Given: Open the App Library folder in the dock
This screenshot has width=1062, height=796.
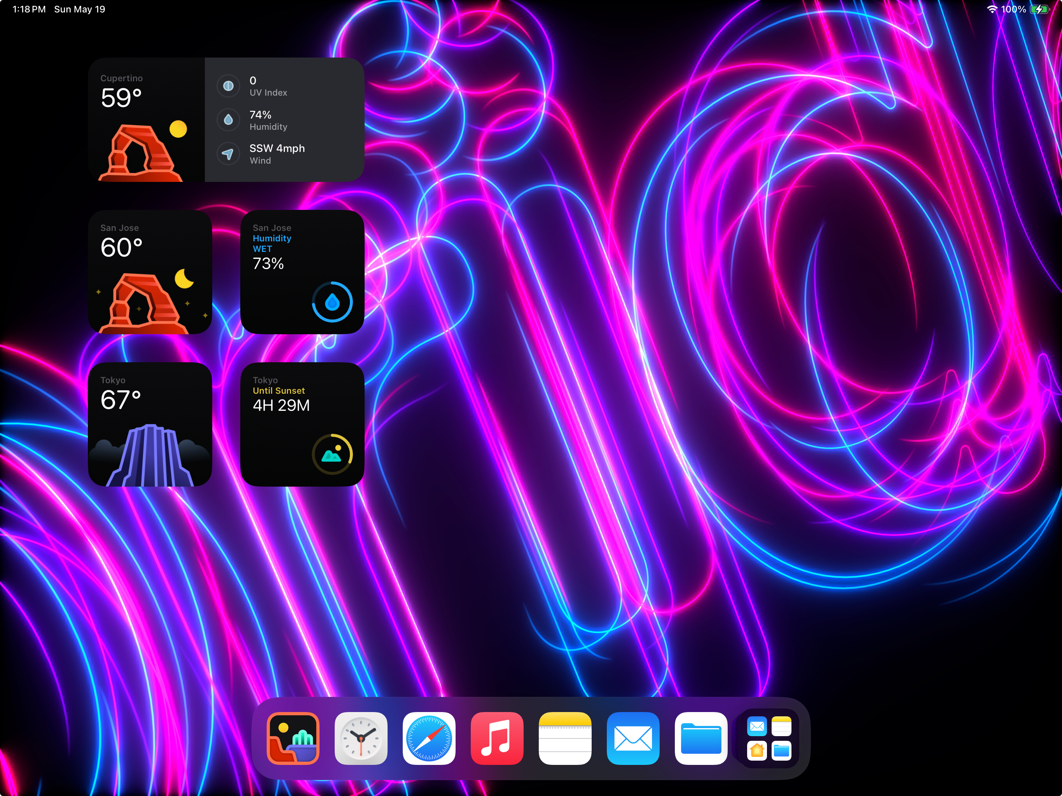Looking at the screenshot, I should [x=769, y=738].
